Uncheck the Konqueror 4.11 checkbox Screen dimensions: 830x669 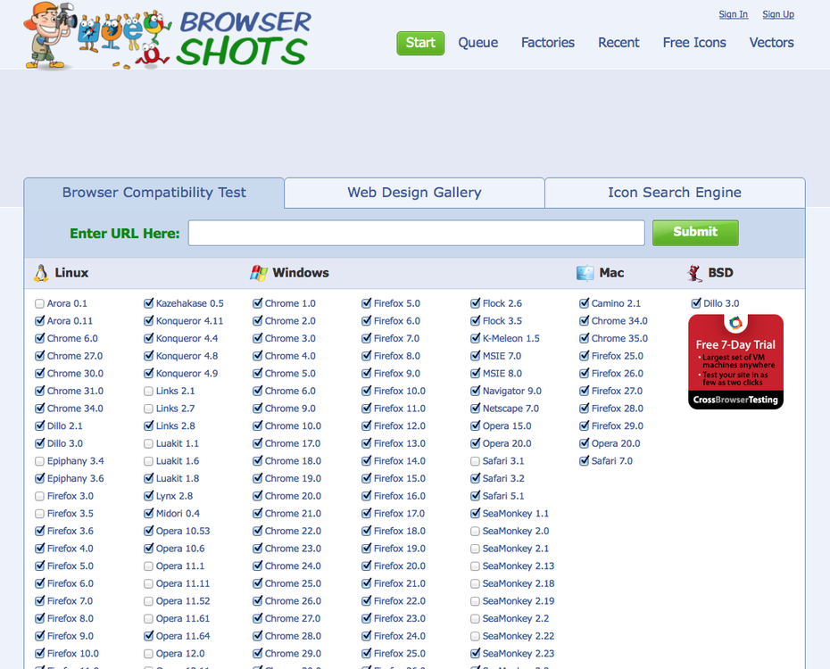pos(148,321)
